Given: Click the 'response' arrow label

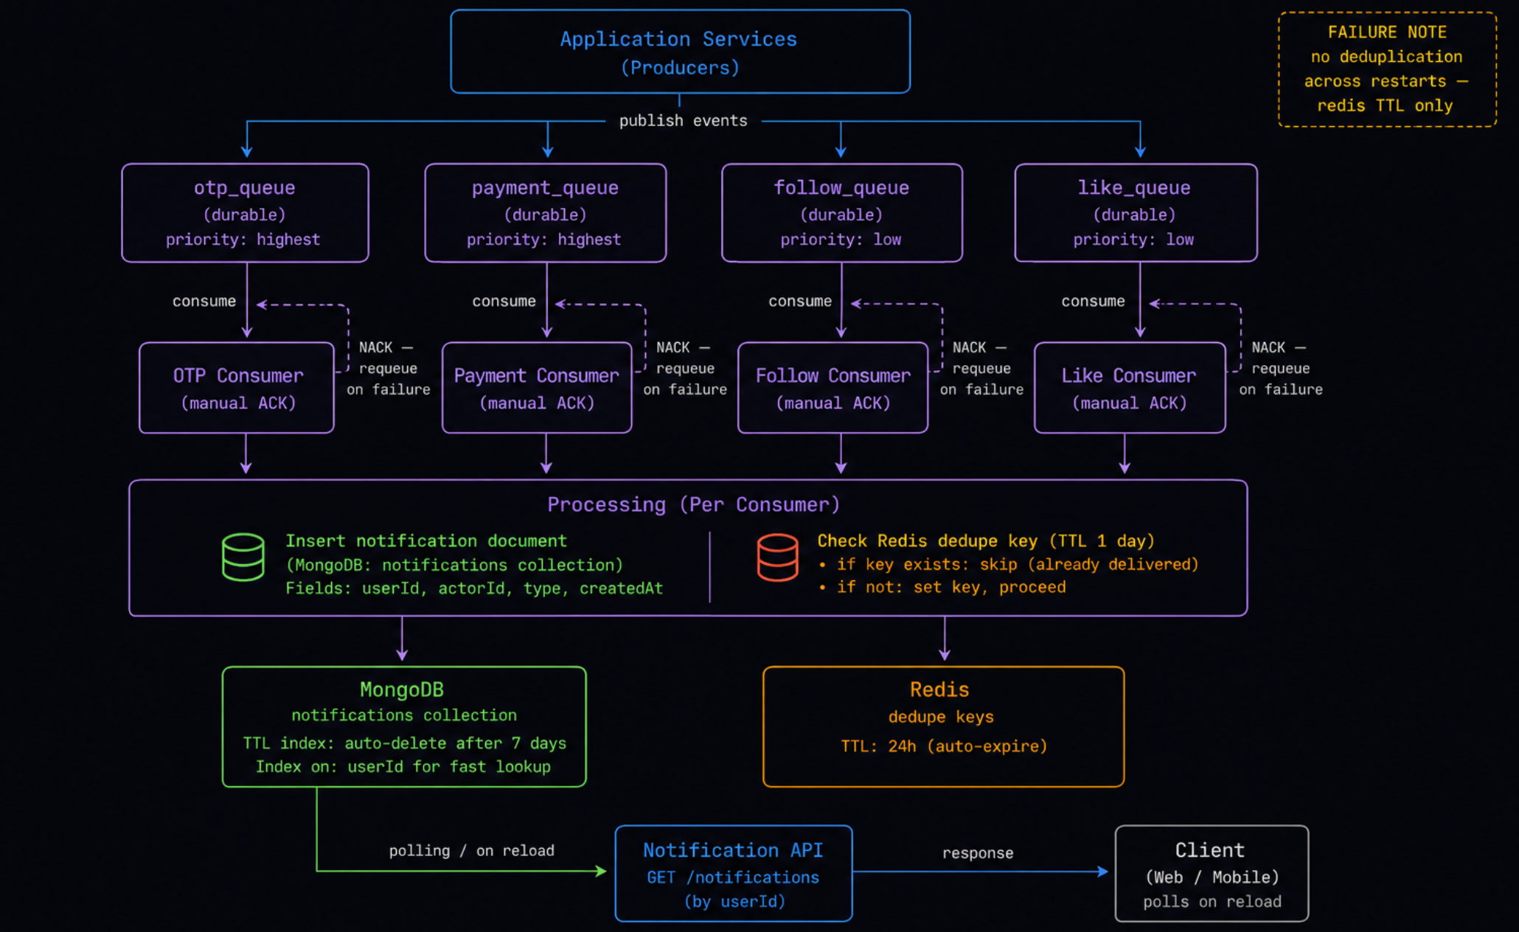Looking at the screenshot, I should click(978, 853).
